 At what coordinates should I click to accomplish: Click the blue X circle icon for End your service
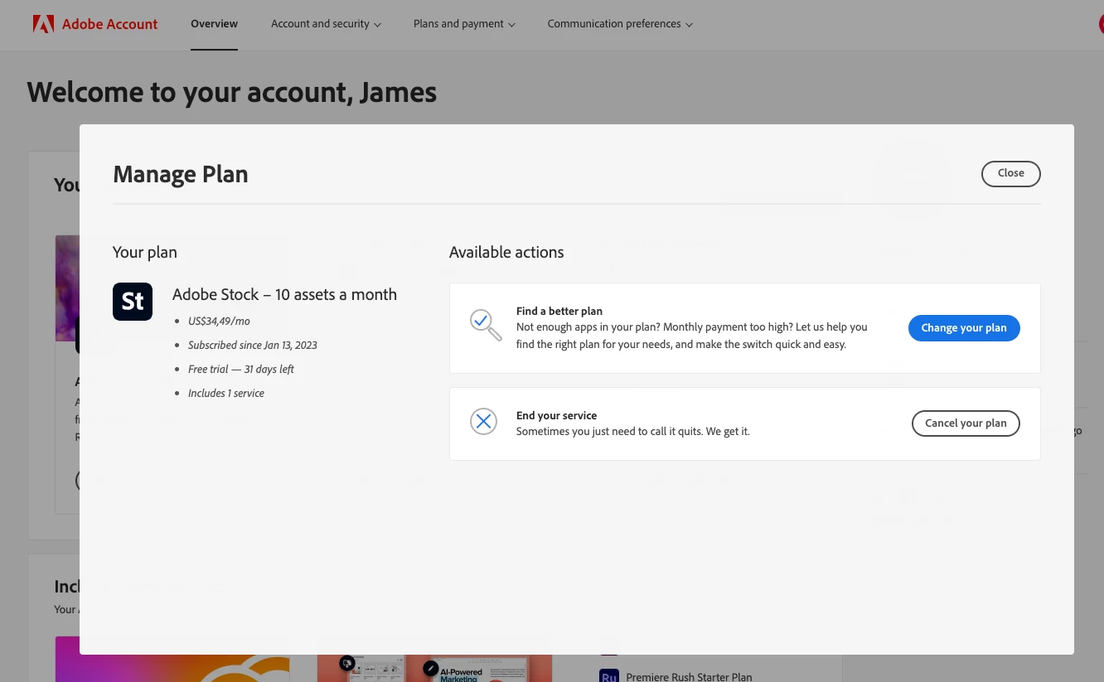pyautogui.click(x=483, y=422)
